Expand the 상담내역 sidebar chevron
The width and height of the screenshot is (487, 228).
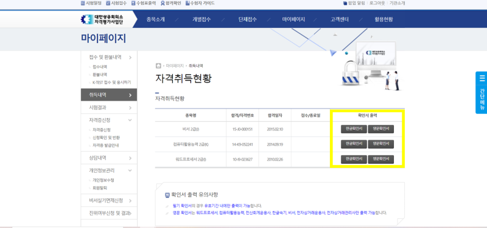130,158
